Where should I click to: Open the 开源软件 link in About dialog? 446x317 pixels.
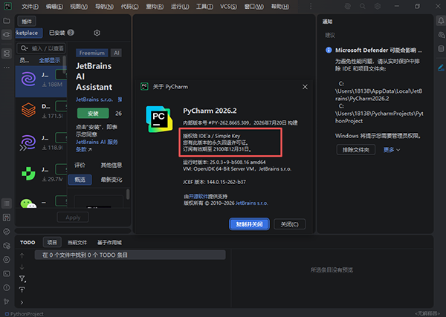pos(198,196)
